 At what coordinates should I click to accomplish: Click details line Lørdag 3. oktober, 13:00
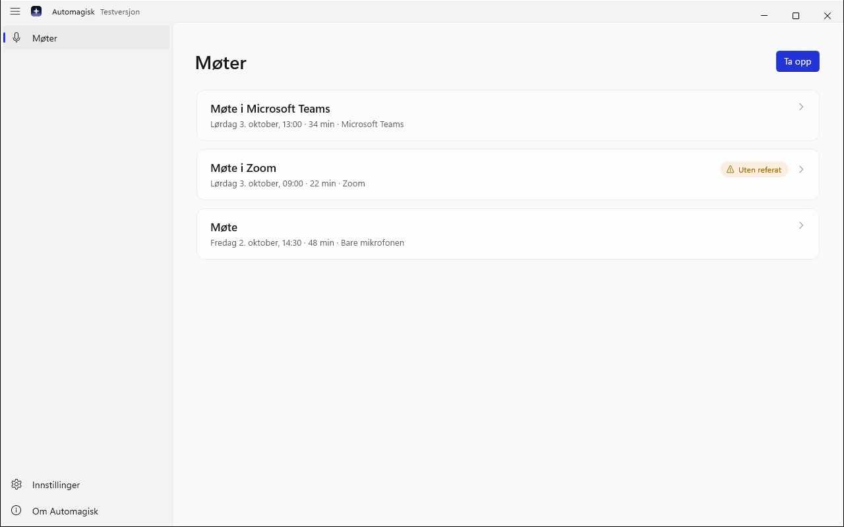tap(307, 124)
